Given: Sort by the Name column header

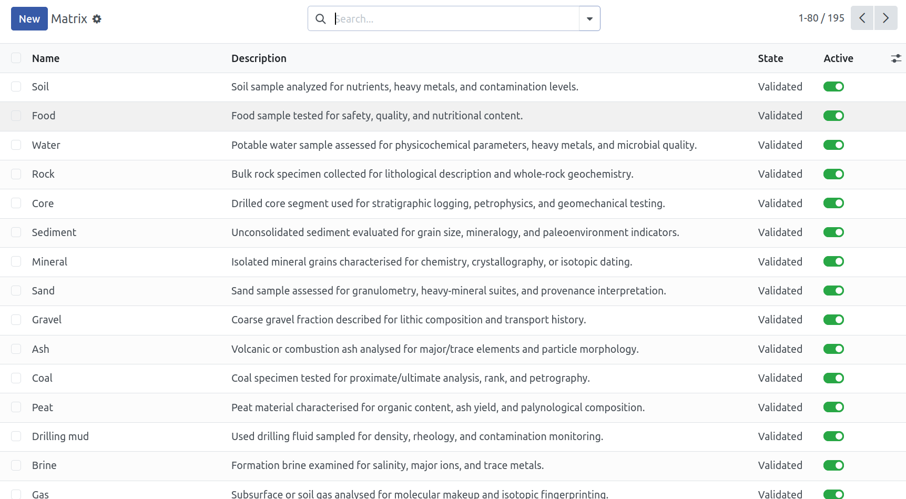Looking at the screenshot, I should click(x=46, y=58).
